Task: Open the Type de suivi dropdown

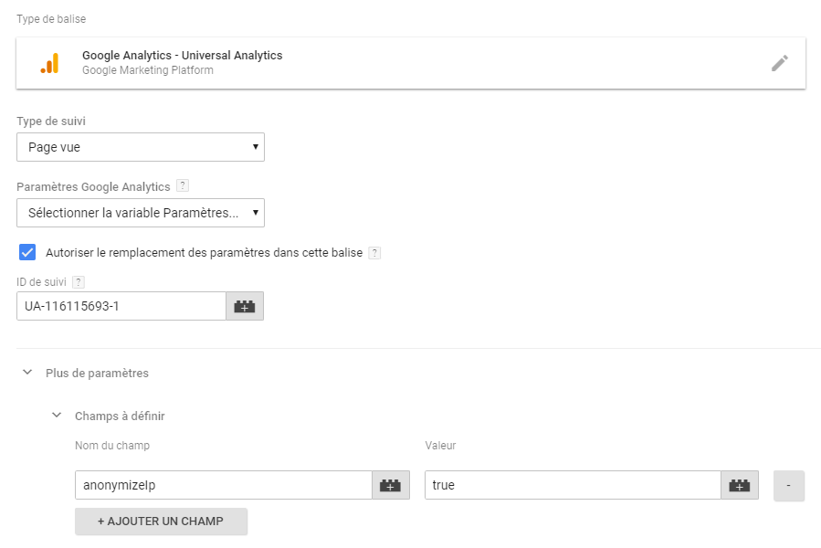Action: coord(141,147)
